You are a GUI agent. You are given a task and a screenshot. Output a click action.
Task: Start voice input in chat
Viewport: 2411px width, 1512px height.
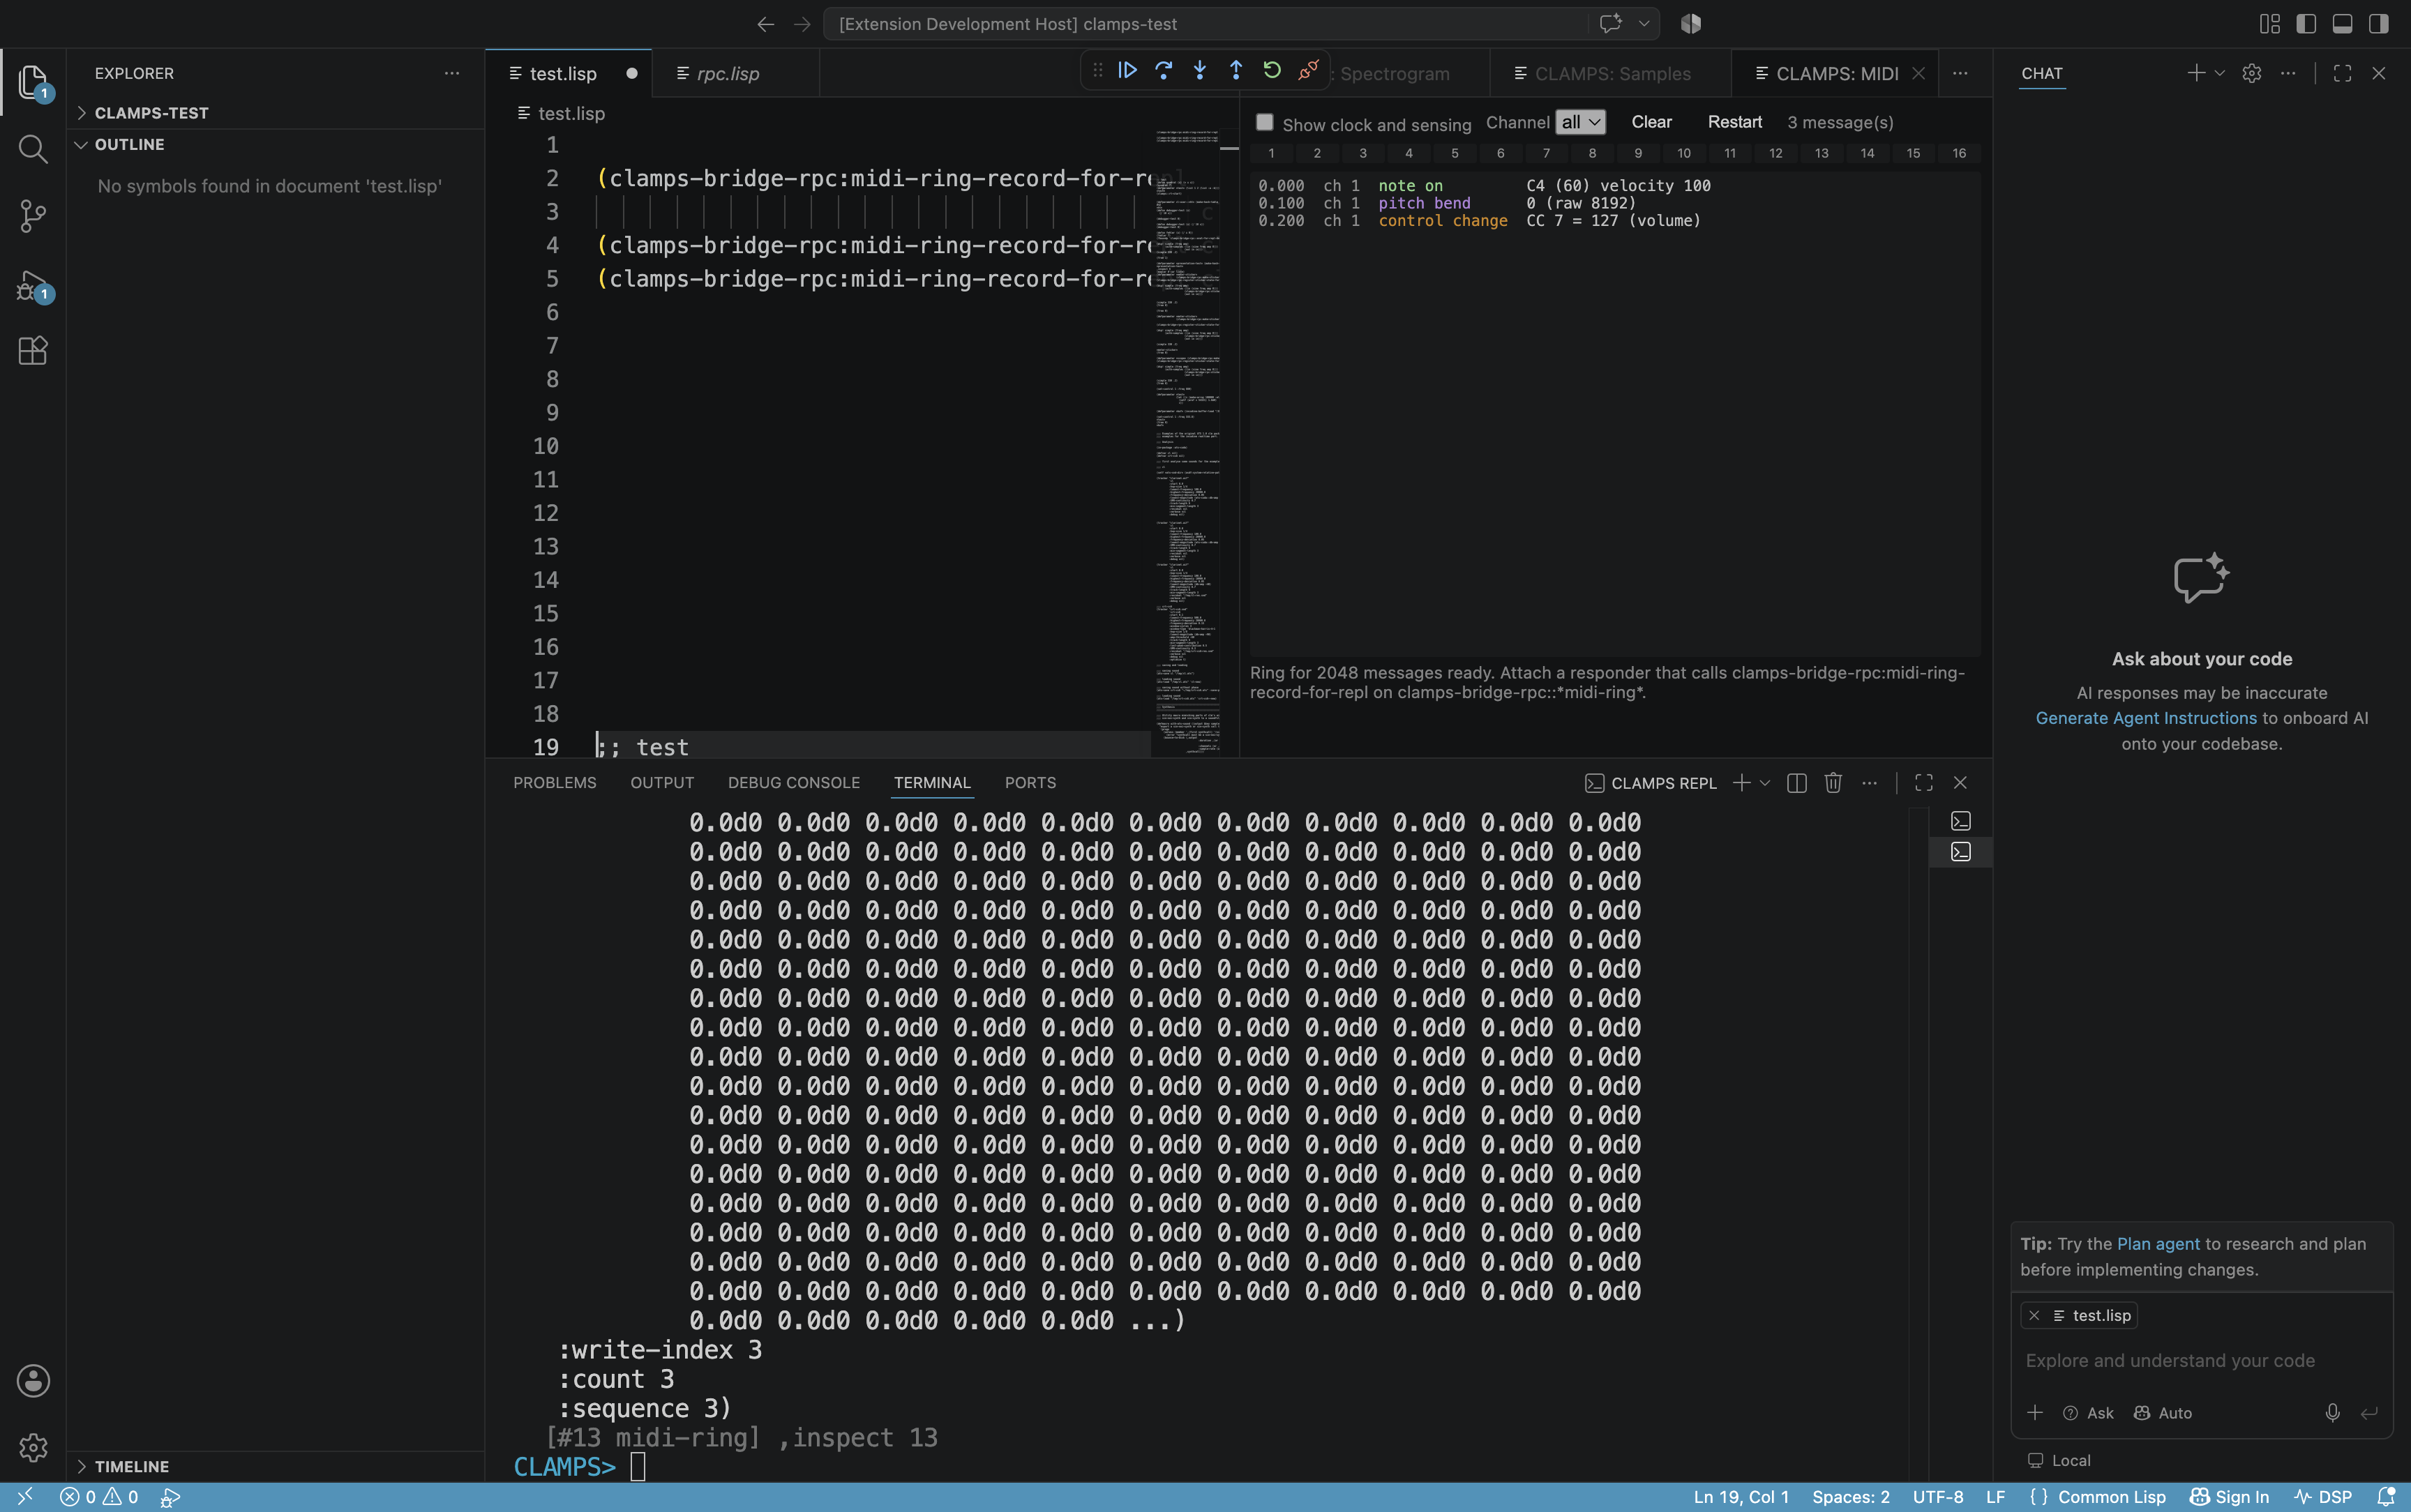tap(2332, 1412)
